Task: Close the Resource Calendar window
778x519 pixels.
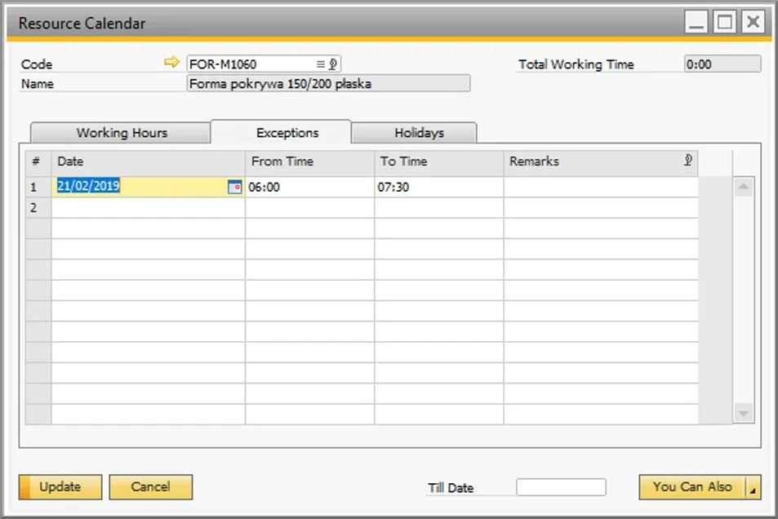Action: point(753,22)
